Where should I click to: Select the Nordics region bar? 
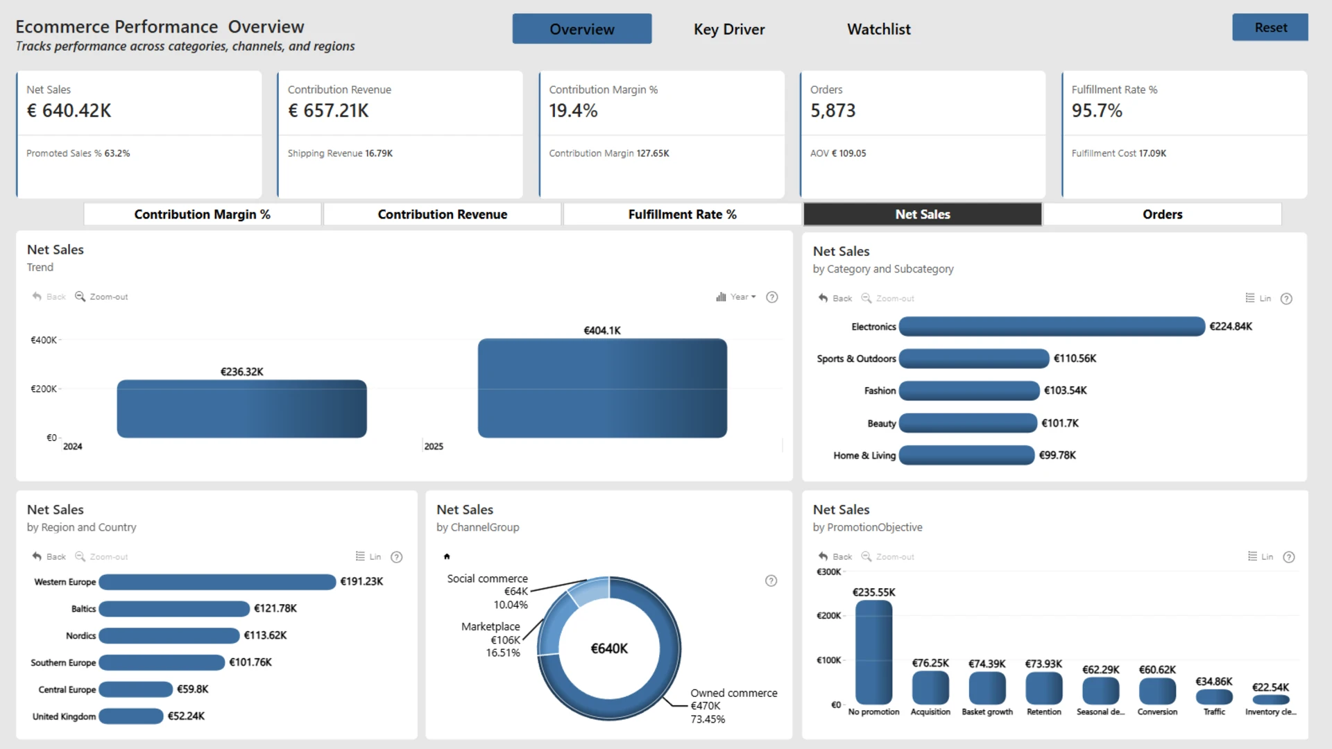click(x=169, y=636)
